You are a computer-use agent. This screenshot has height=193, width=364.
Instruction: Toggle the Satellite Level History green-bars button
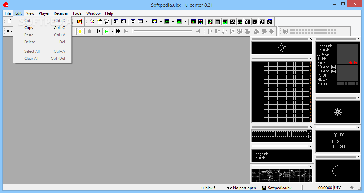pos(225,22)
